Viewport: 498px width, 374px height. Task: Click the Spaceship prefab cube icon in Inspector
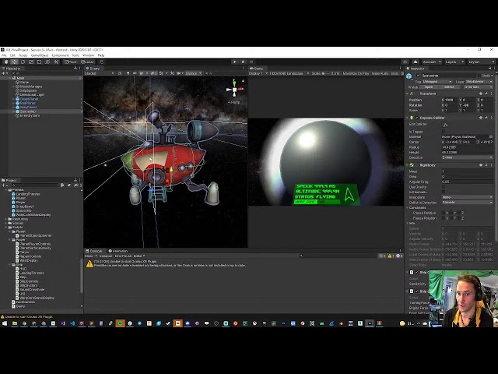pos(409,76)
